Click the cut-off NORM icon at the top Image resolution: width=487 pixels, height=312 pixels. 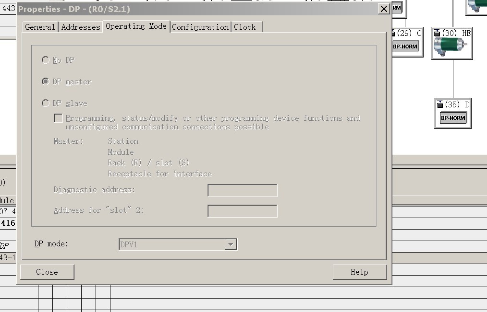coord(397,7)
